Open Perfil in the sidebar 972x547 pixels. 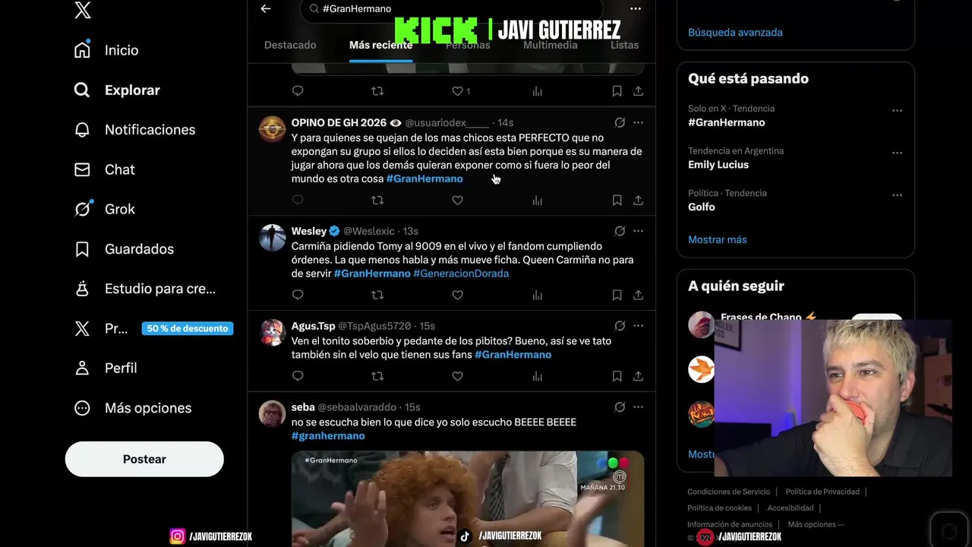pyautogui.click(x=106, y=368)
